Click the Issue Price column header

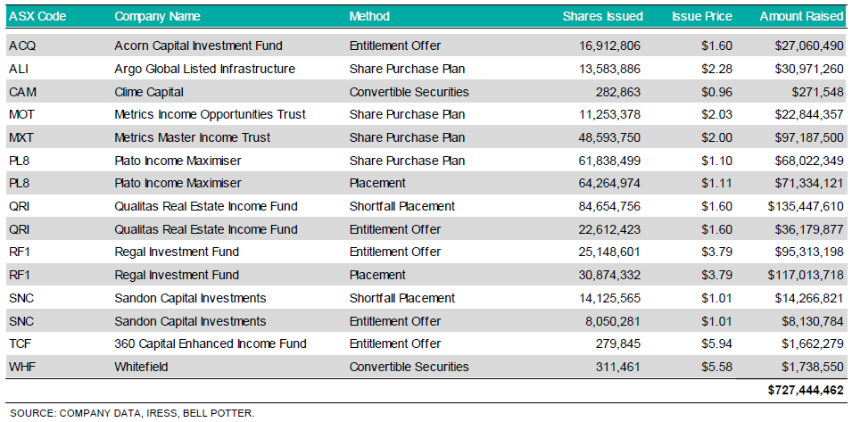click(x=702, y=16)
